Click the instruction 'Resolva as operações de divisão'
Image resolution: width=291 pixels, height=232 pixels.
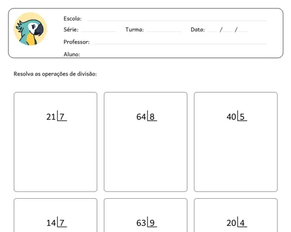pyautogui.click(x=55, y=74)
